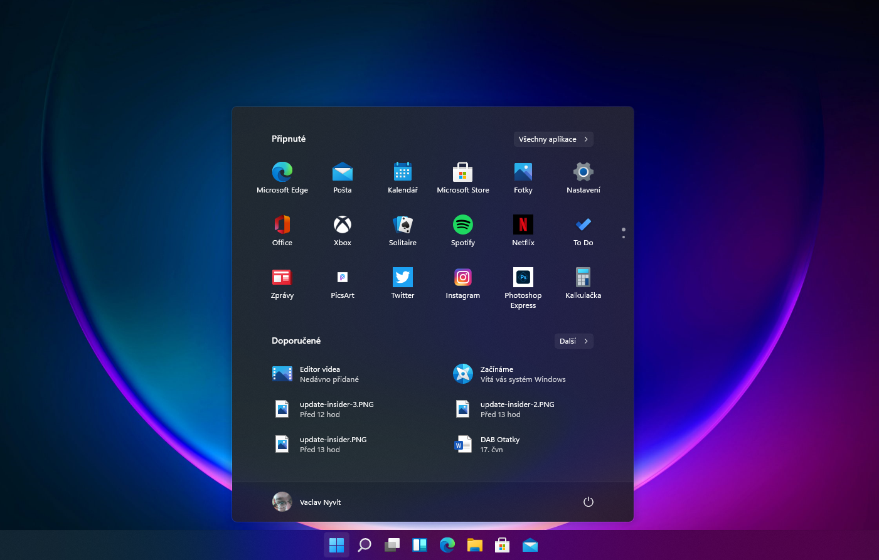Expand Všechny aplikace list
The image size is (879, 560).
tap(553, 139)
